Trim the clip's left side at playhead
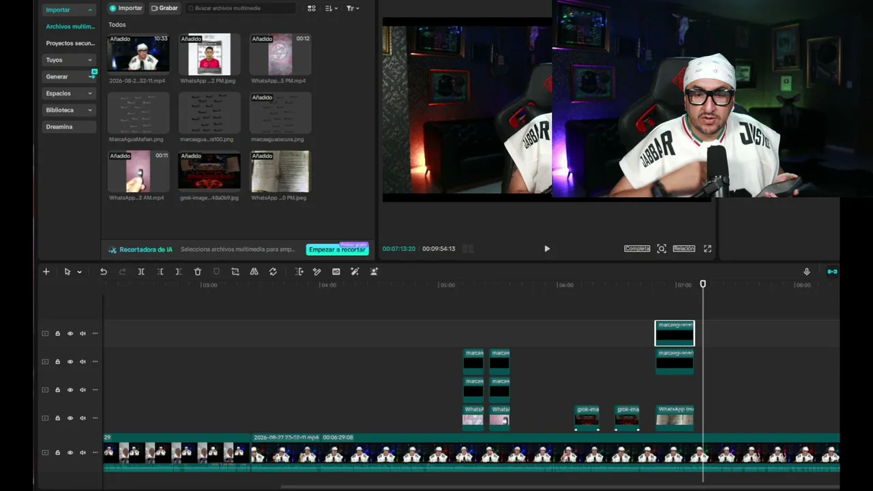 point(160,271)
